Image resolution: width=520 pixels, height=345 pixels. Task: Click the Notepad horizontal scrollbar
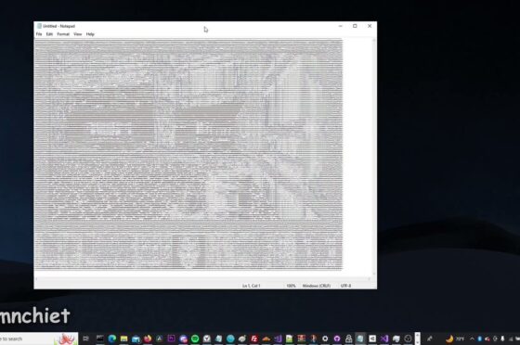click(202, 279)
